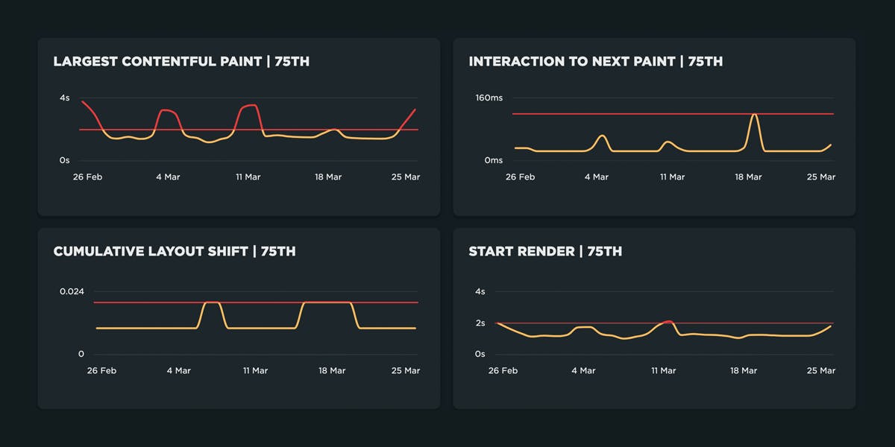
Task: Click the Start Render chart title
Action: 544,252
